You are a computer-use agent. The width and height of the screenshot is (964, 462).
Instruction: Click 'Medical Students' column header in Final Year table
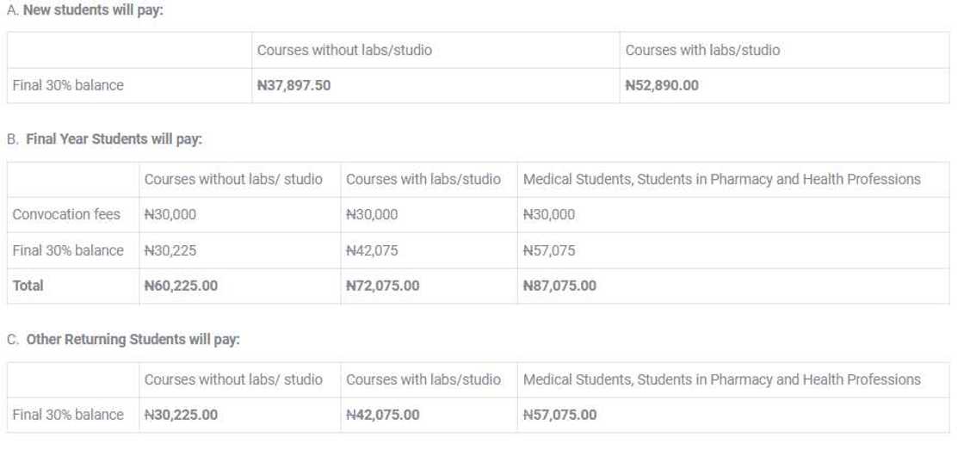(x=721, y=179)
